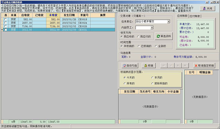Select the 本月的 display range option
Screen dimensions: 220x129
pyautogui.click(x=152, y=77)
